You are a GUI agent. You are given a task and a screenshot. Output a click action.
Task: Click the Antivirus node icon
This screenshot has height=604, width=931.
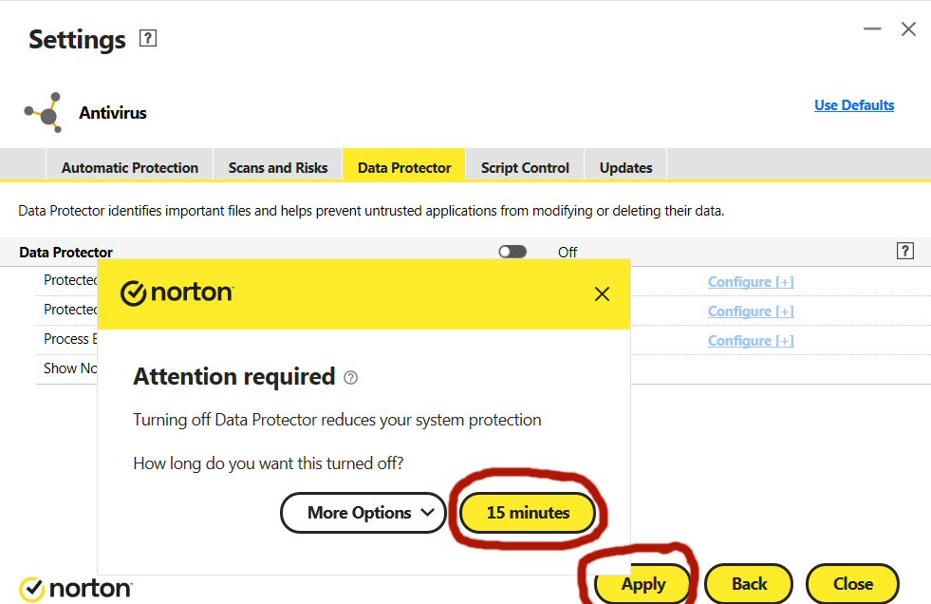(x=44, y=112)
